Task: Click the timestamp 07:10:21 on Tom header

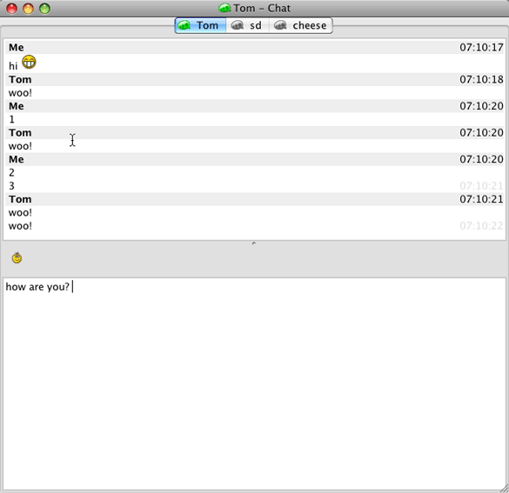Action: (x=481, y=199)
